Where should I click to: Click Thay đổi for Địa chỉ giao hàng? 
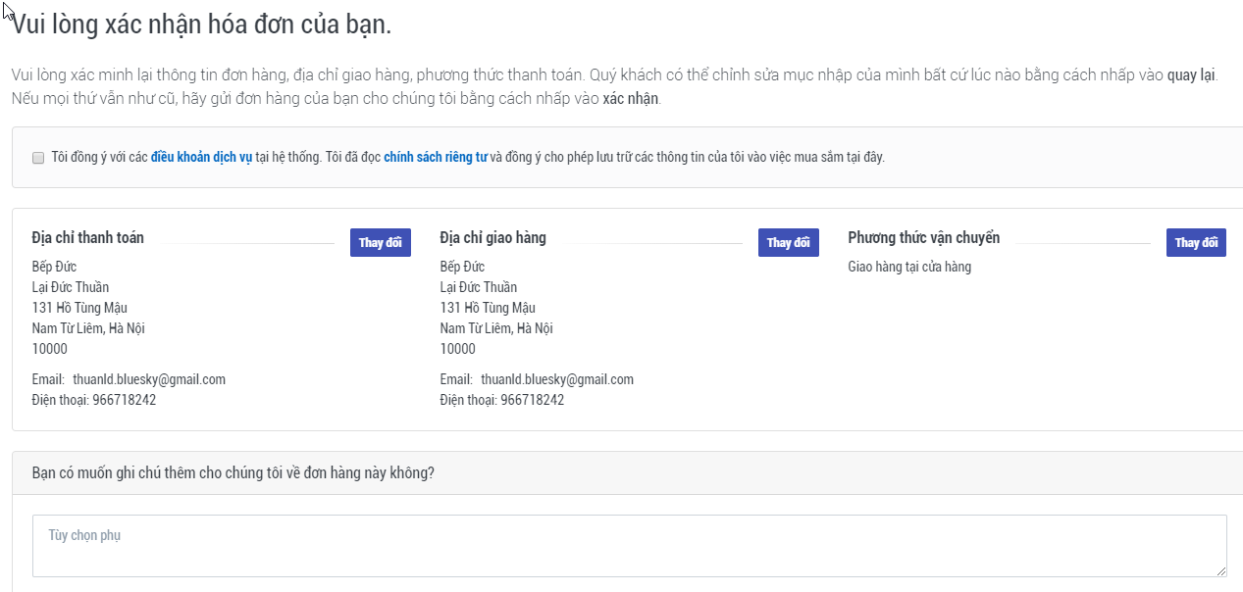(x=788, y=243)
